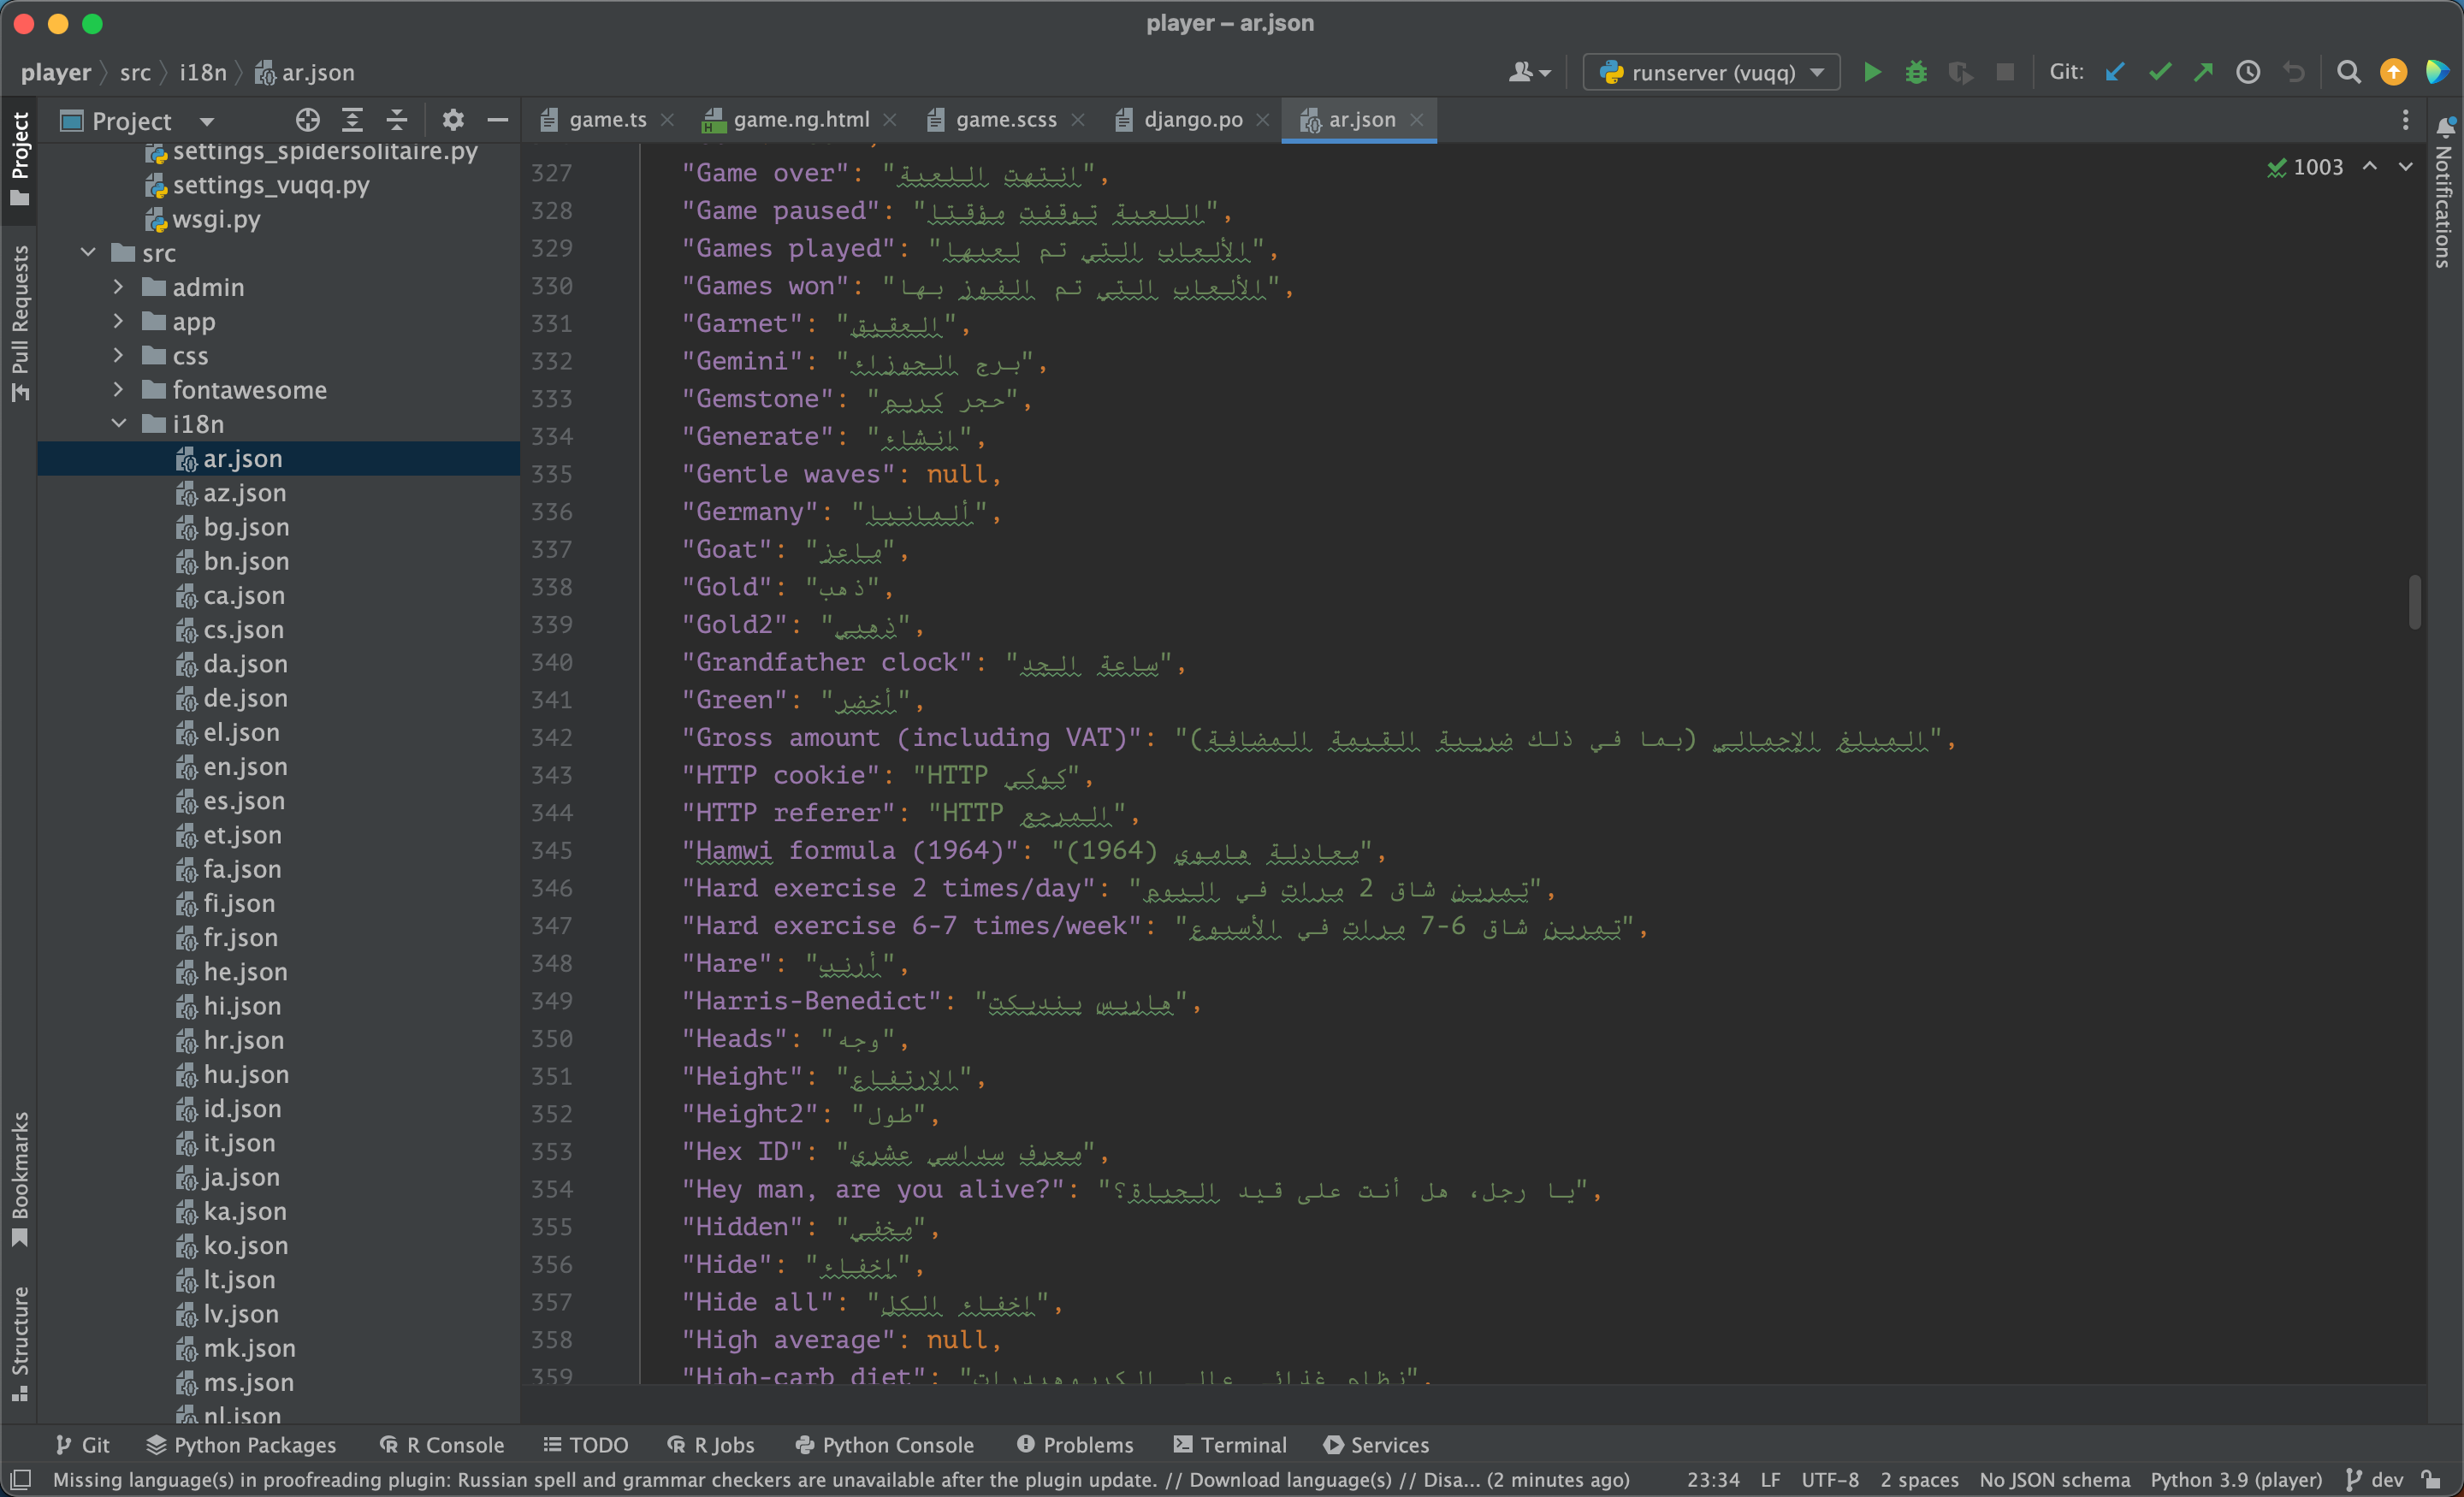Click the Debug bug icon
Screen dimensions: 2464x1497
(1915, 72)
